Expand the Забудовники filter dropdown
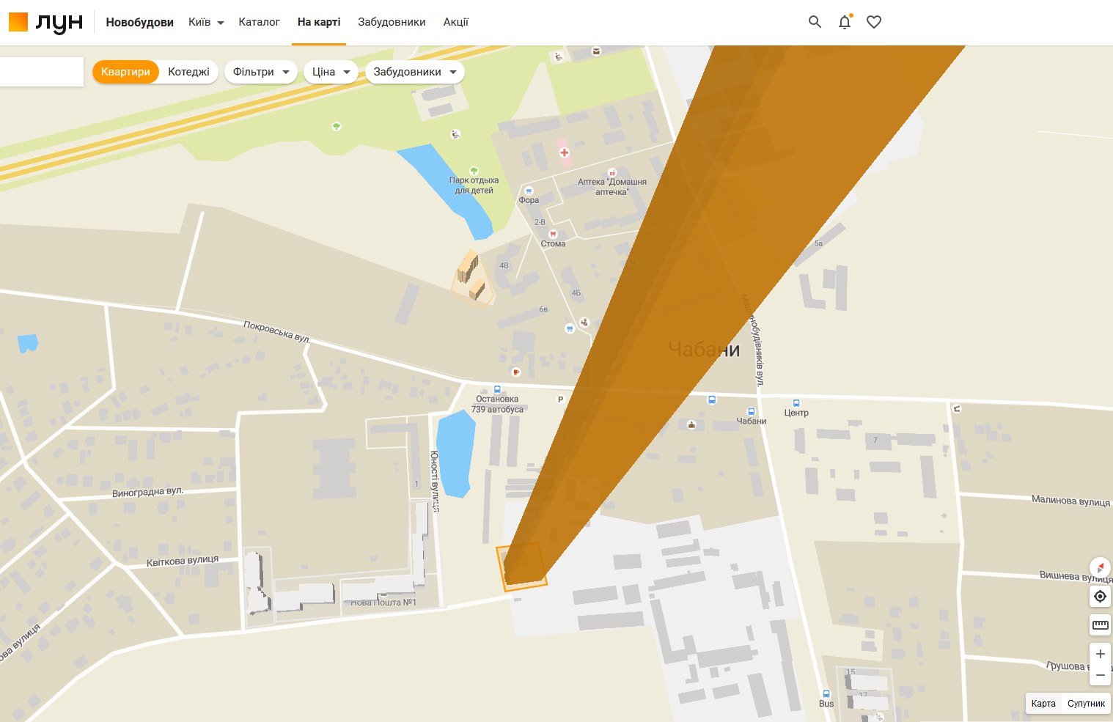The width and height of the screenshot is (1113, 722). [415, 72]
